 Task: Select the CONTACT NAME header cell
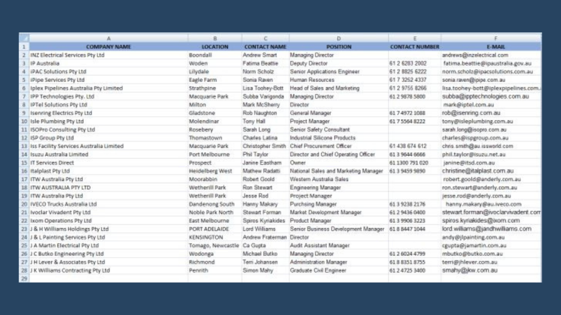pyautogui.click(x=265, y=47)
